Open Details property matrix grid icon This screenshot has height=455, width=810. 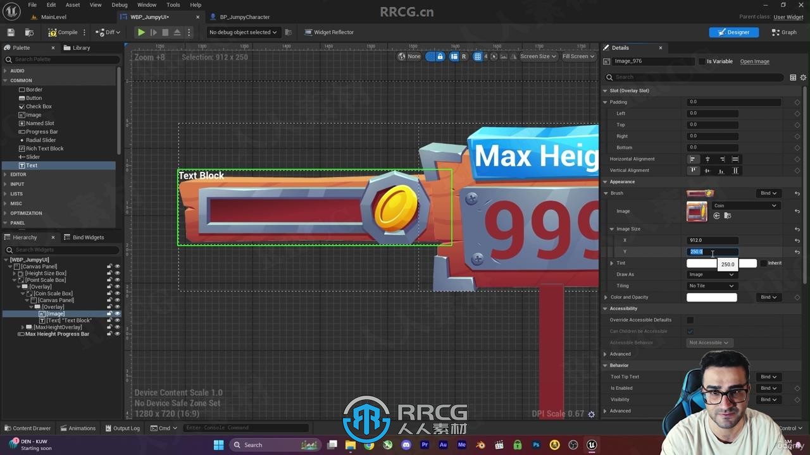point(793,77)
